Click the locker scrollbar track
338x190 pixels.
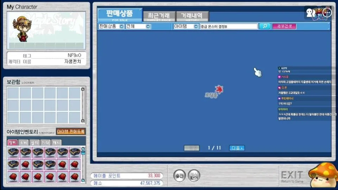pos(83,105)
